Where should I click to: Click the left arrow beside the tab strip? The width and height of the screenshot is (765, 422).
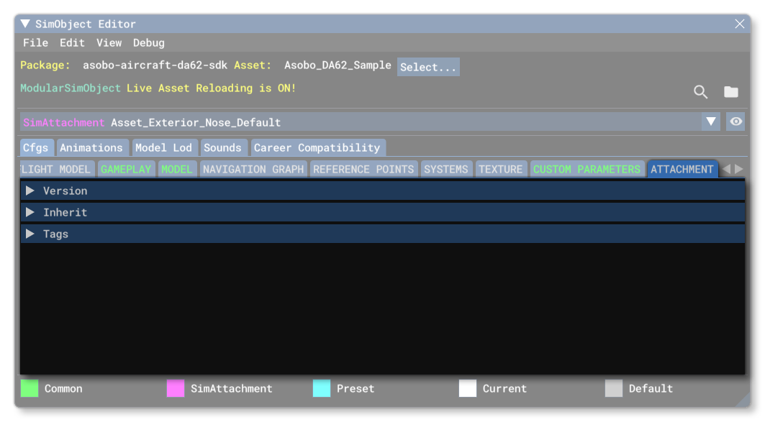tap(728, 169)
